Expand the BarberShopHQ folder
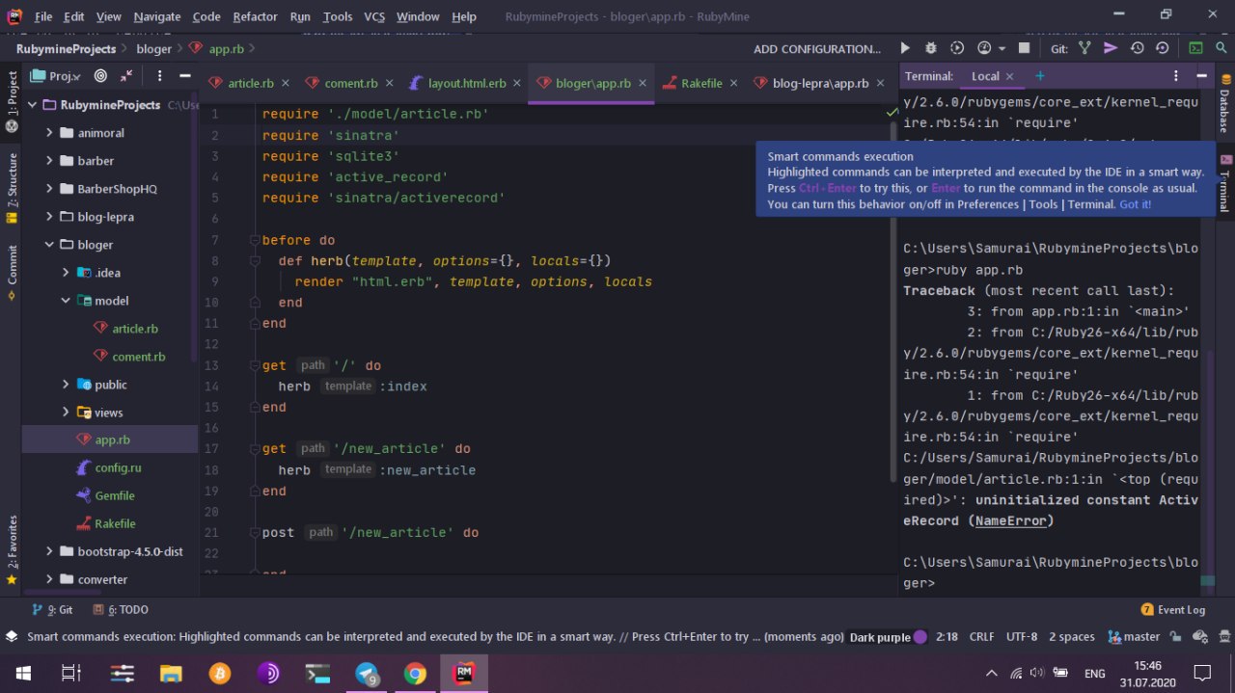The height and width of the screenshot is (693, 1235). click(49, 189)
